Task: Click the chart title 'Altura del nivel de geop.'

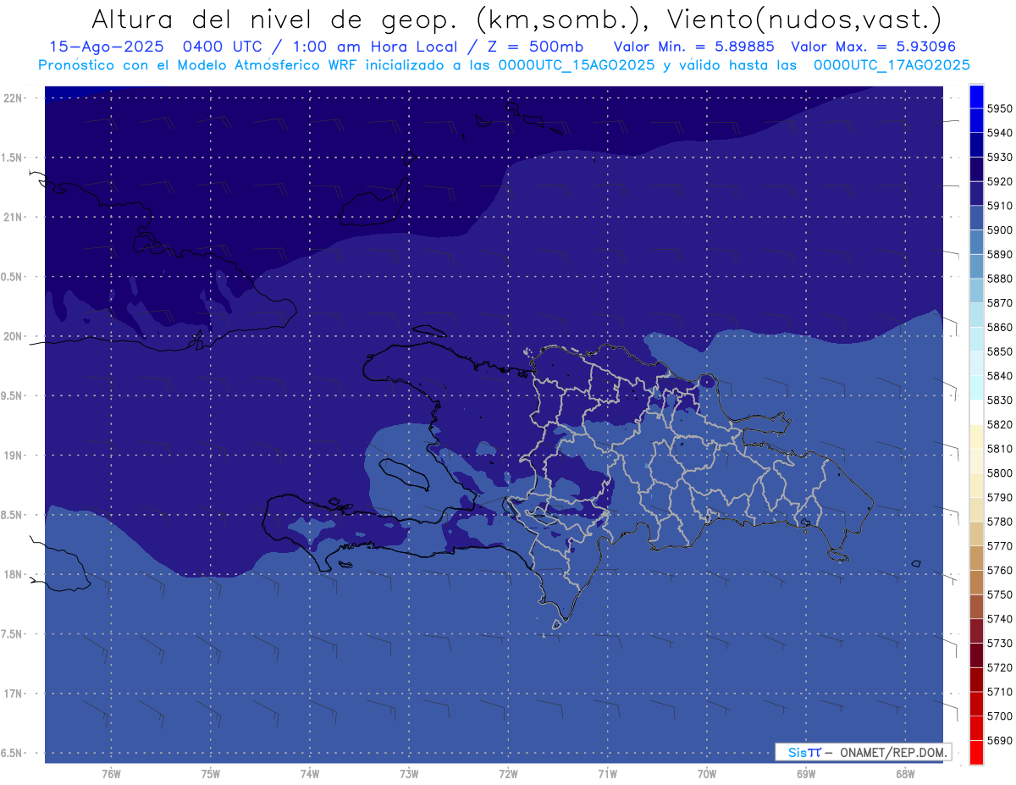Action: [x=274, y=20]
